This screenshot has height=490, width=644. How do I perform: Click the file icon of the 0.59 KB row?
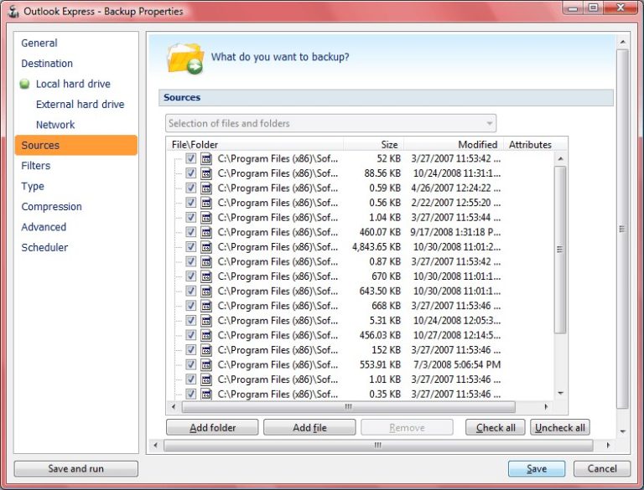(x=206, y=188)
